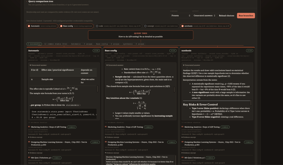Image resolution: width=283 pixels, height=165 pixels.
Task: Toggle the Base config preset checkbox
Action: [61, 26]
